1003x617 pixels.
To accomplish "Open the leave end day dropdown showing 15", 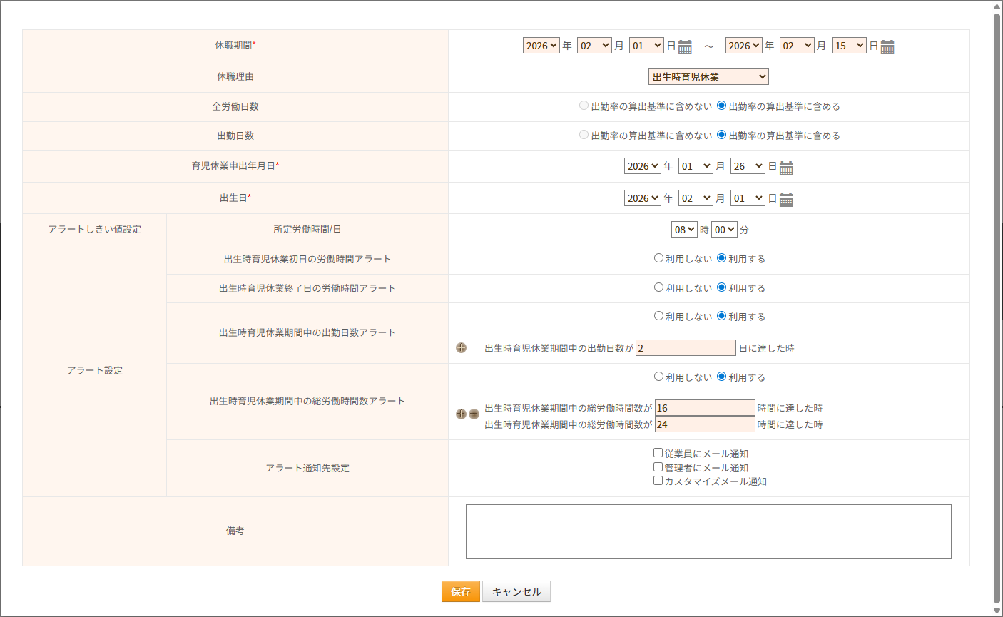I will tap(849, 46).
